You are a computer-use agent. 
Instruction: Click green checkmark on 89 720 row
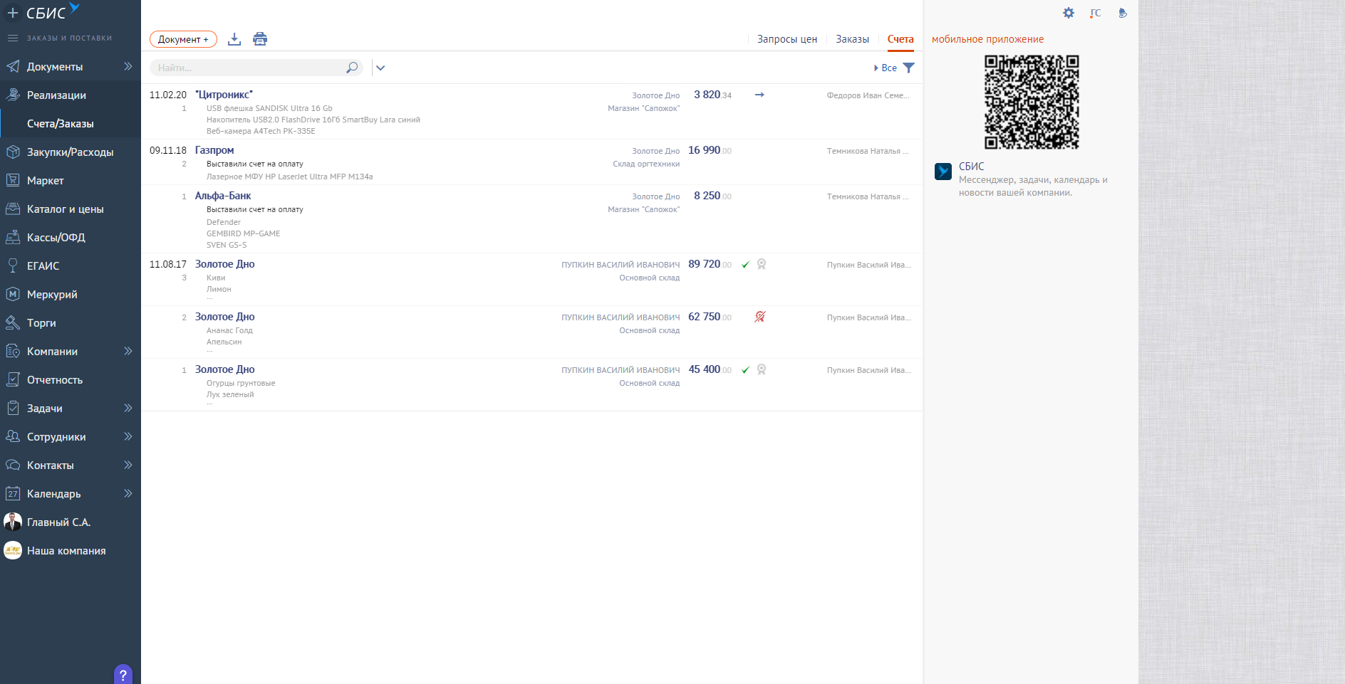(745, 265)
